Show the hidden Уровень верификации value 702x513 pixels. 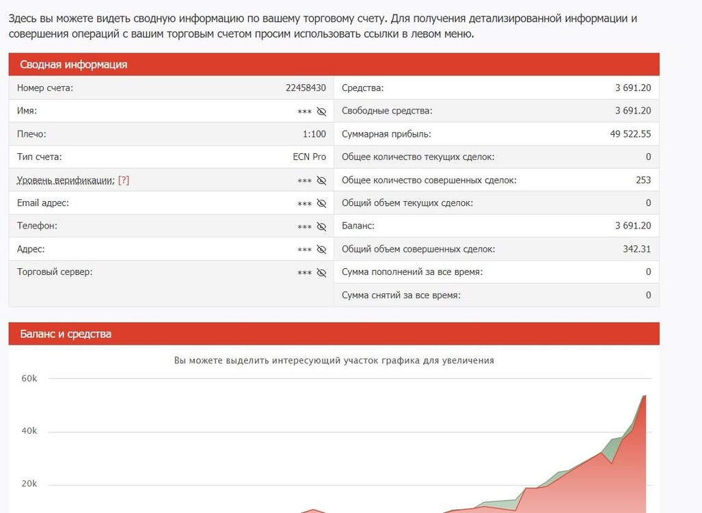321,181
